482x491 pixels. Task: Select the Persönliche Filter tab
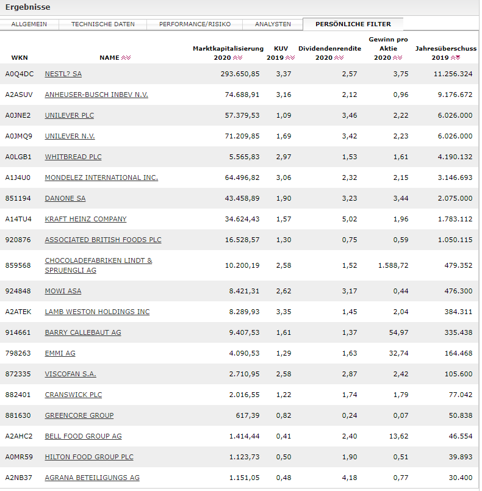click(x=353, y=24)
